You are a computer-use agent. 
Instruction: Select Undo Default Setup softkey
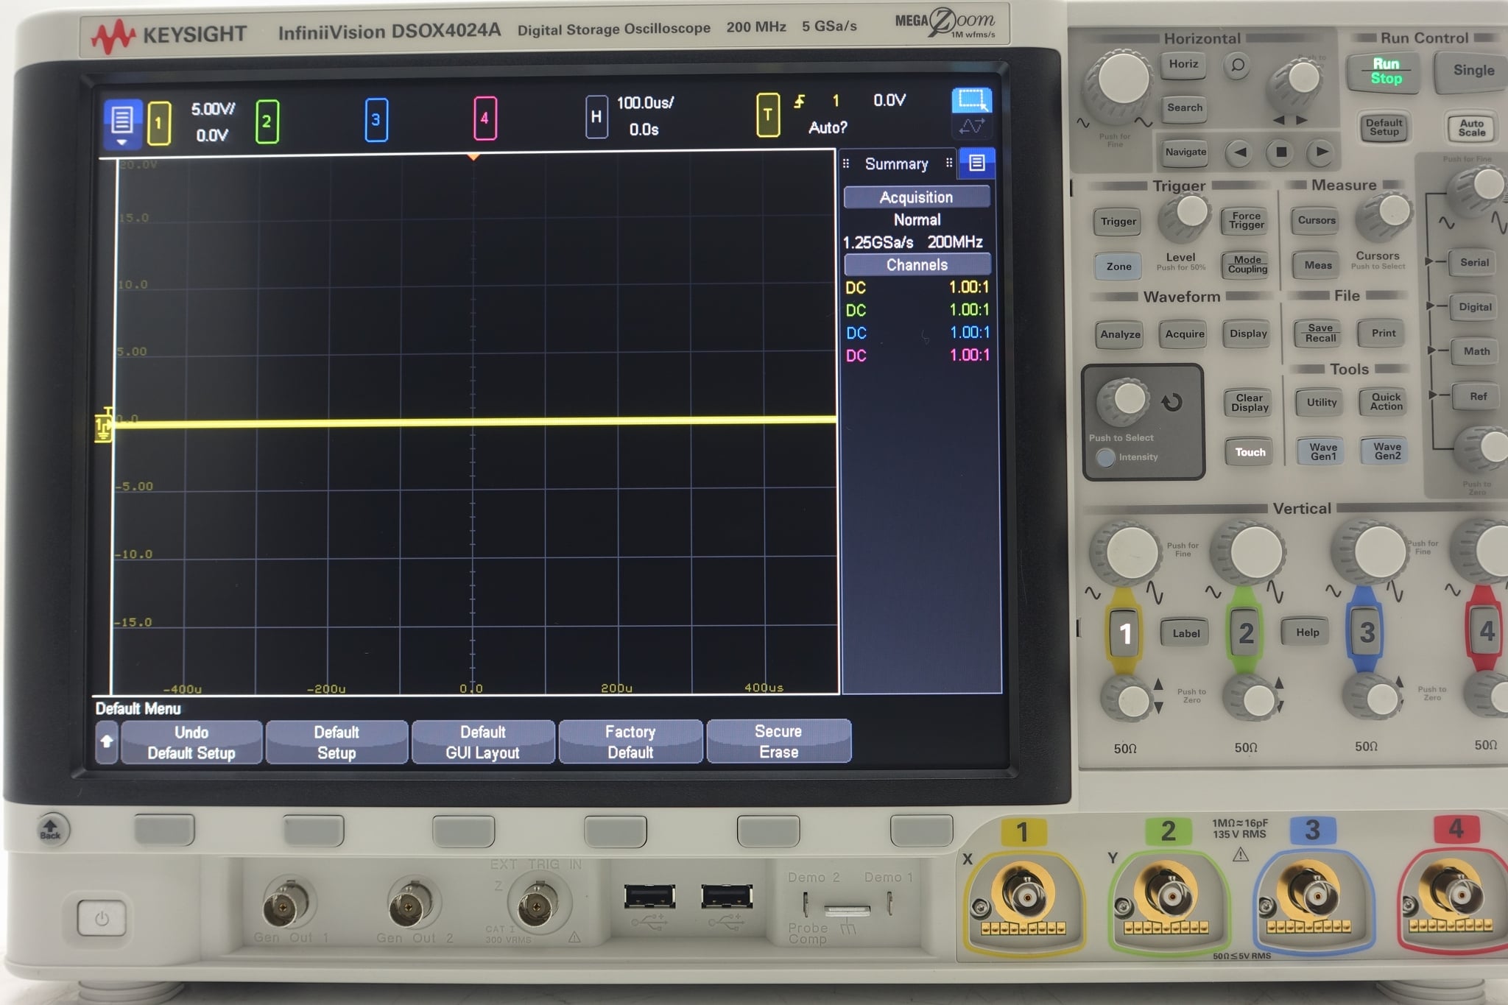click(191, 742)
